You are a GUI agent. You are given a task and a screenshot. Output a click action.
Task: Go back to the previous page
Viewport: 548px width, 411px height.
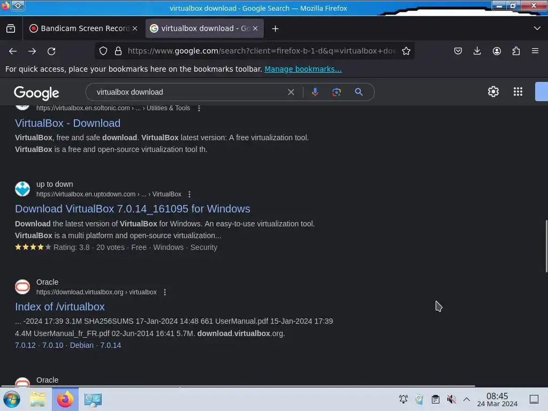[x=13, y=51]
